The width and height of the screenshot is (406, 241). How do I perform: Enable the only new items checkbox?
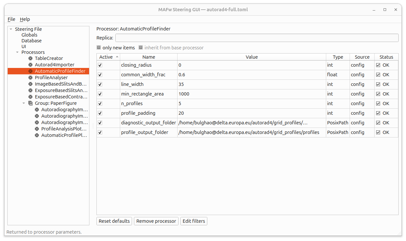coord(98,47)
